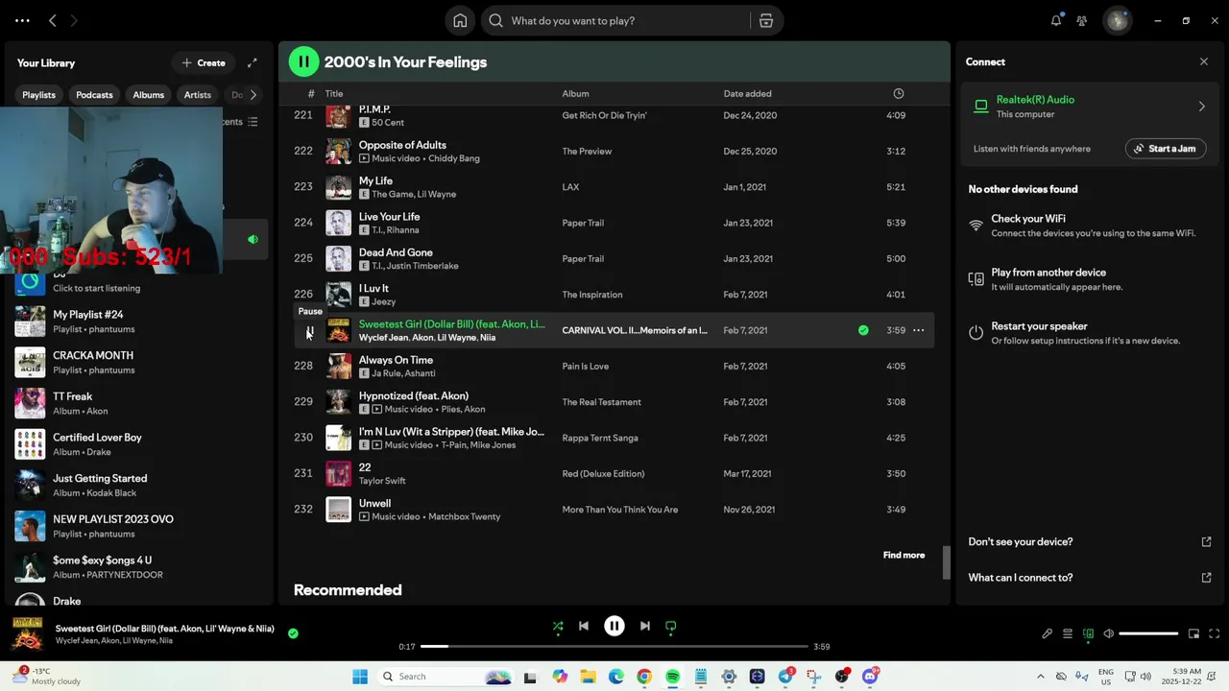Click Find more button
Viewport: 1229px width, 691px height.
[x=904, y=555]
